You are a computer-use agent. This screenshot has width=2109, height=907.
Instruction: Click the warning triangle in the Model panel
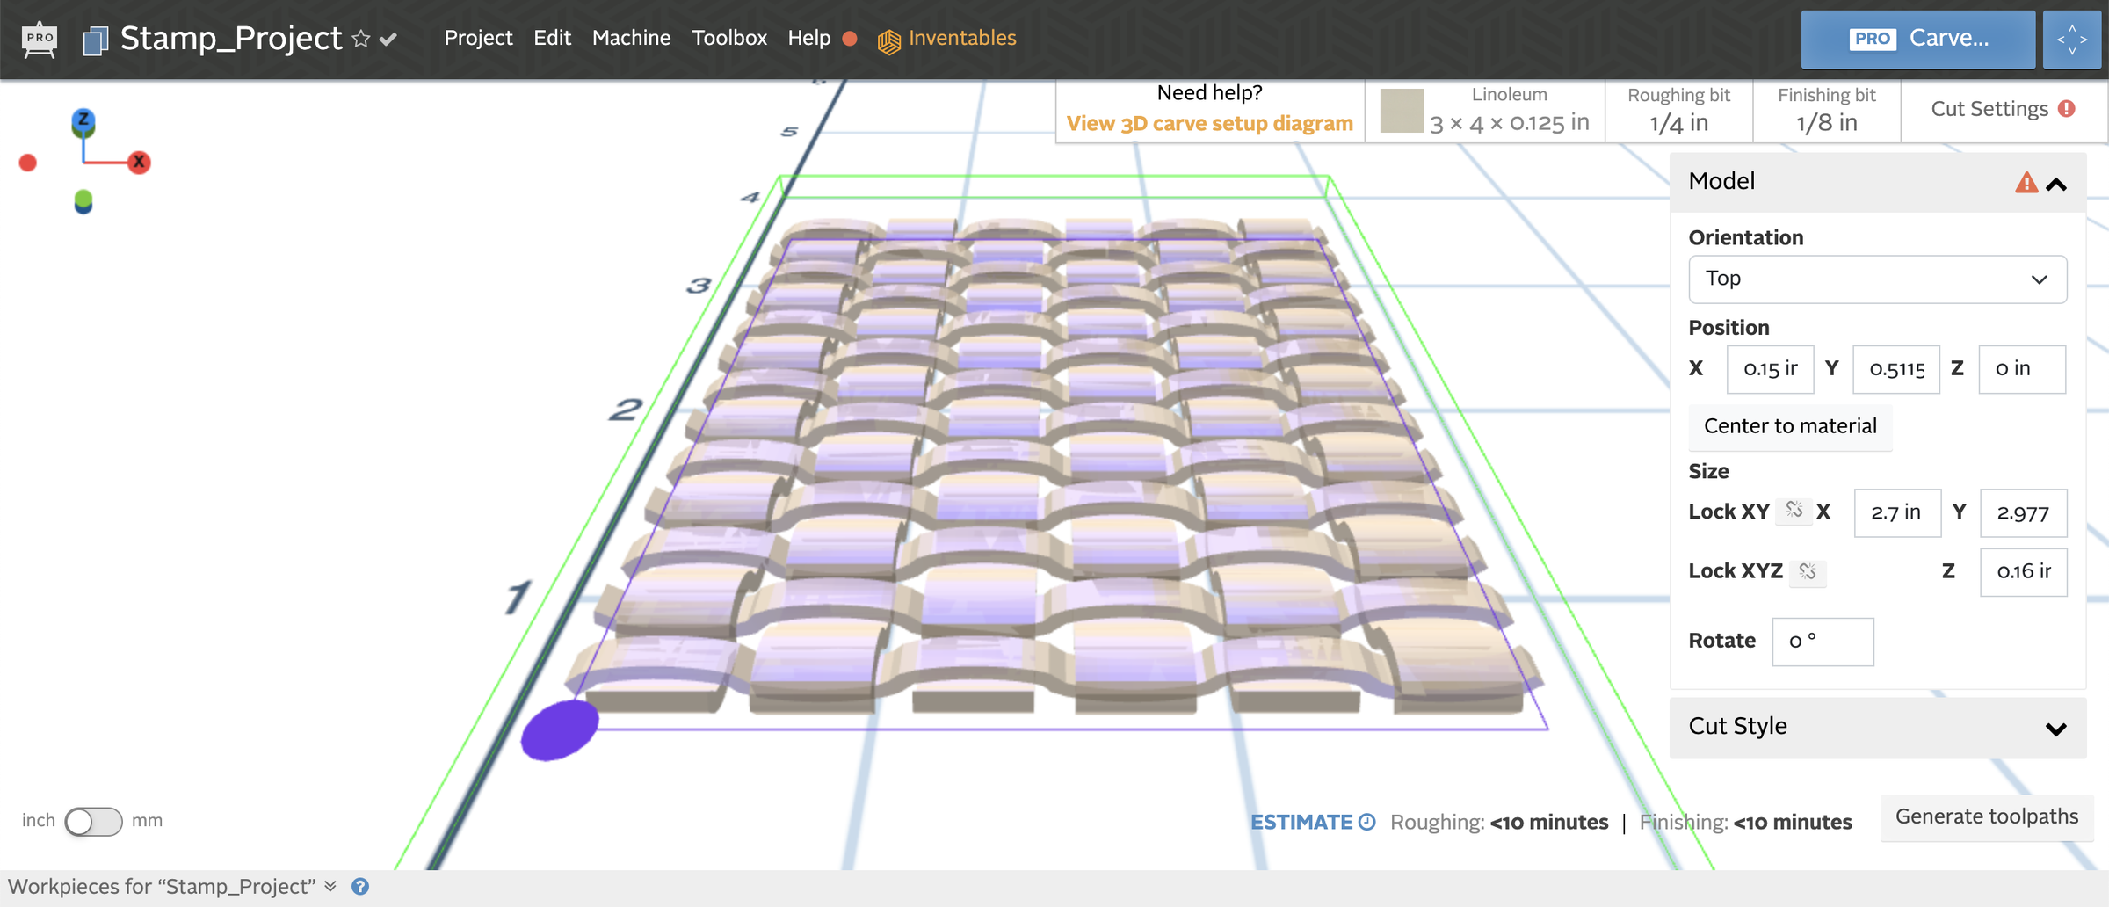click(x=2026, y=183)
